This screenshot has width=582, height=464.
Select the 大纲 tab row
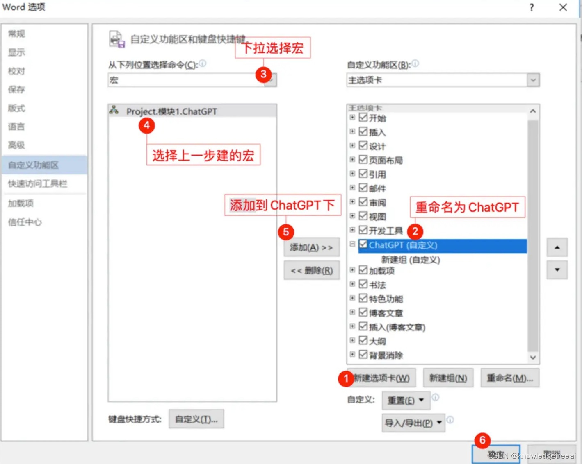click(x=377, y=341)
